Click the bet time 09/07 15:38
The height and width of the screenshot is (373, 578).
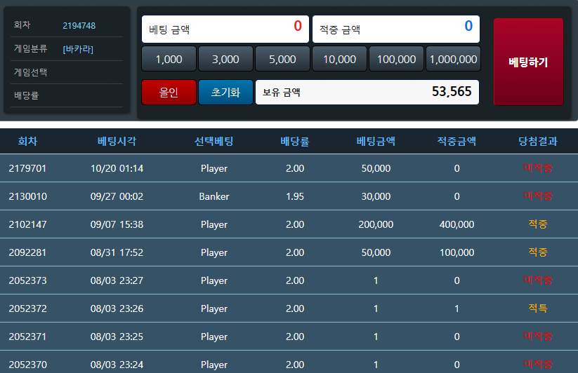(x=117, y=224)
